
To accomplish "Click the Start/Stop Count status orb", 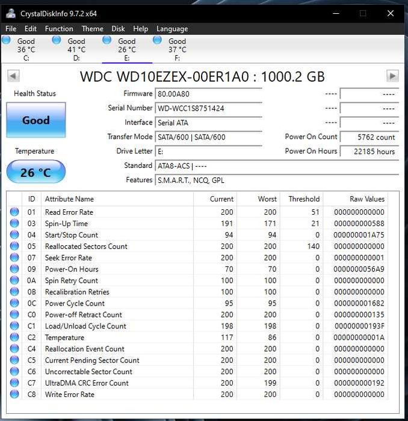I will tap(14, 235).
